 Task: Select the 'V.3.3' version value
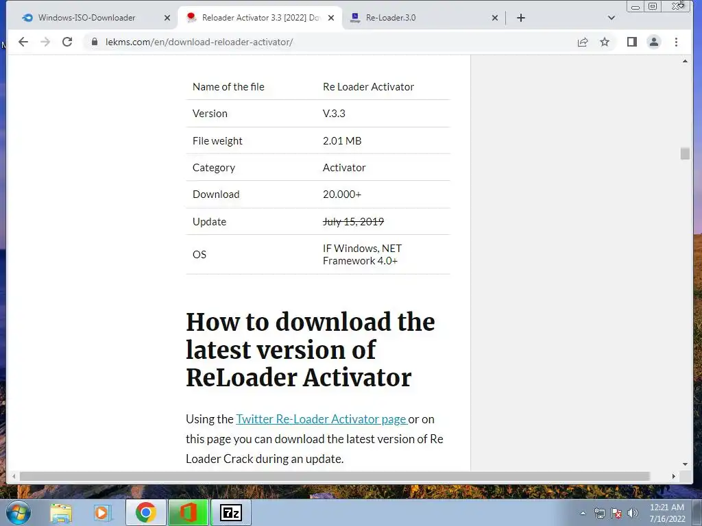(x=334, y=114)
